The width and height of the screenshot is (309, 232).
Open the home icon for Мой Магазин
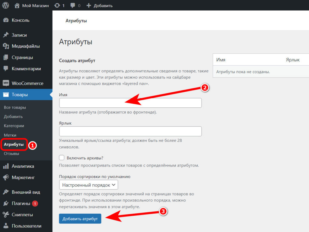point(17,5)
